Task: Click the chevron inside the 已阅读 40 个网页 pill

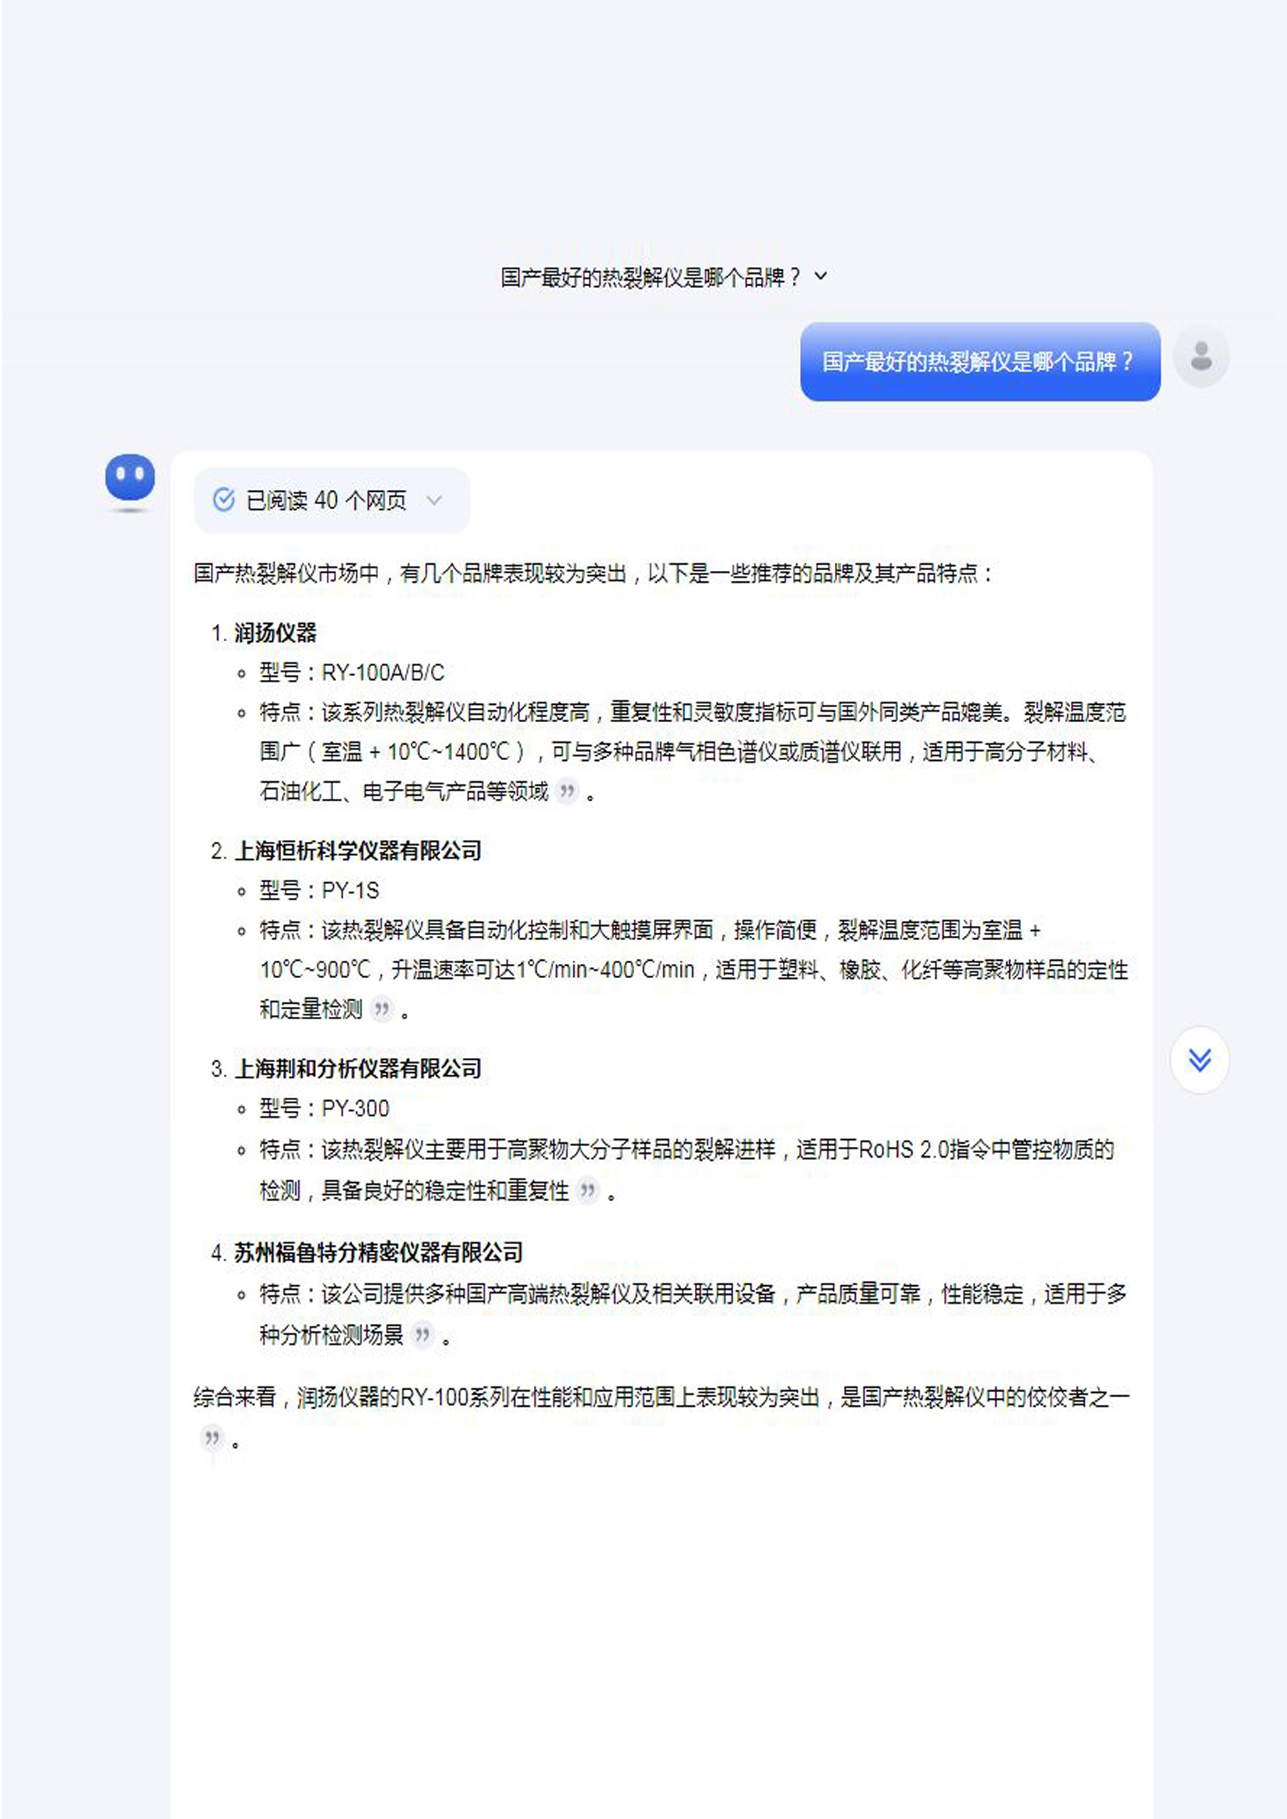Action: pyautogui.click(x=433, y=500)
